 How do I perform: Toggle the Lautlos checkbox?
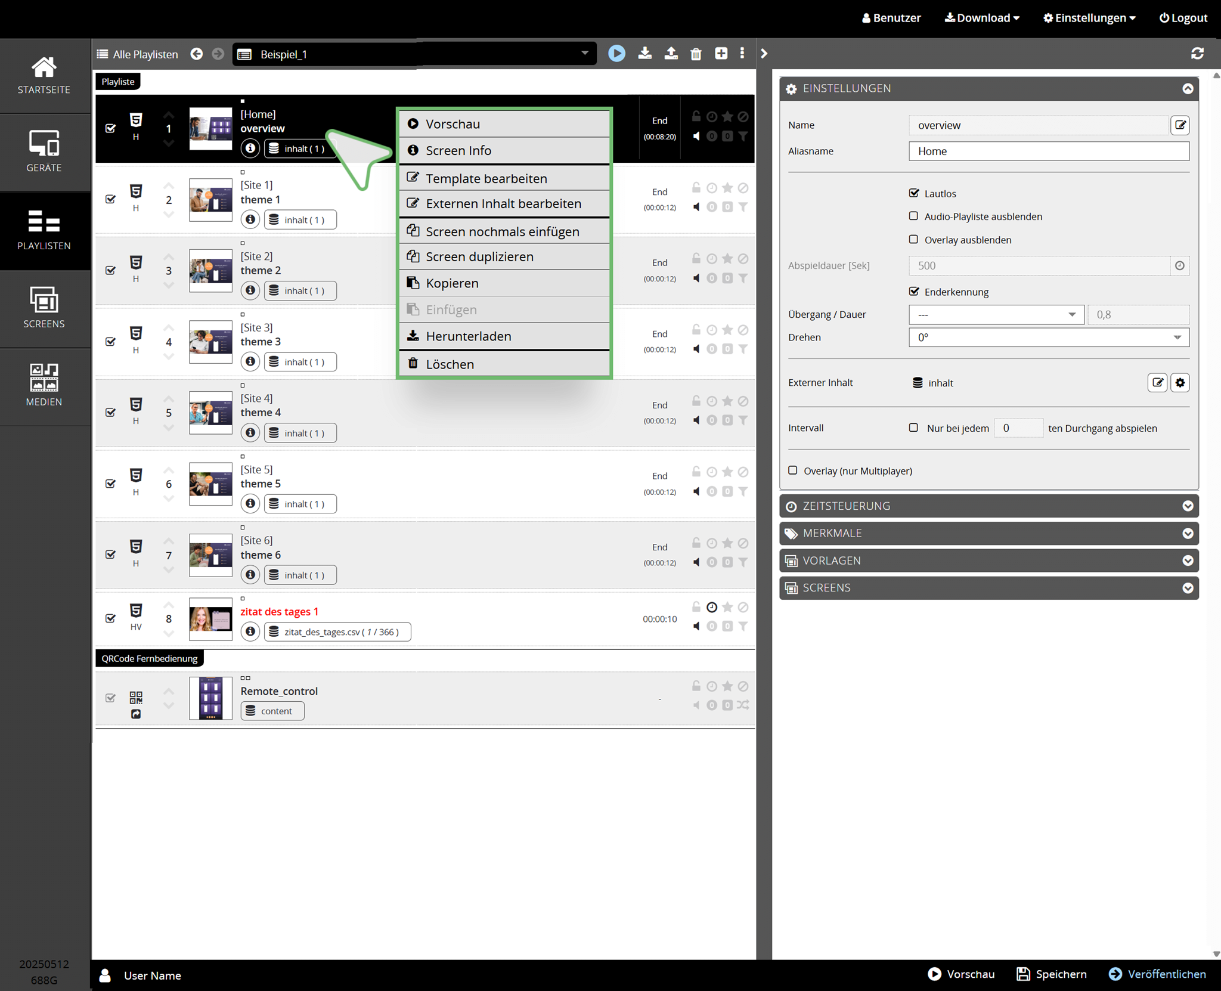913,193
